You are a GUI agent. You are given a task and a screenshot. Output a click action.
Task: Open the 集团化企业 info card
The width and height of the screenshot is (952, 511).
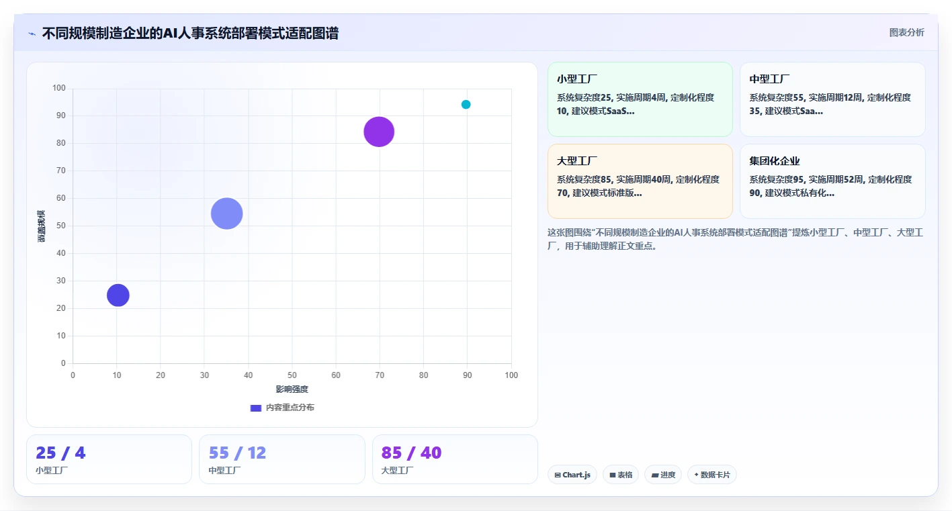[832, 181]
